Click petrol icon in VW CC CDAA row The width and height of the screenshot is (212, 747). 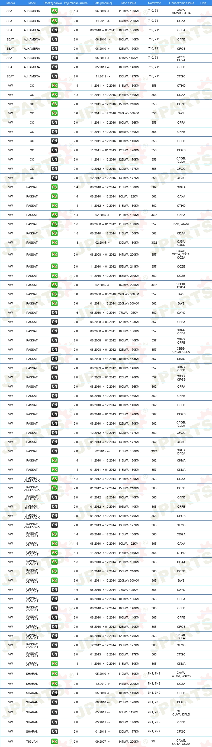(x=54, y=95)
